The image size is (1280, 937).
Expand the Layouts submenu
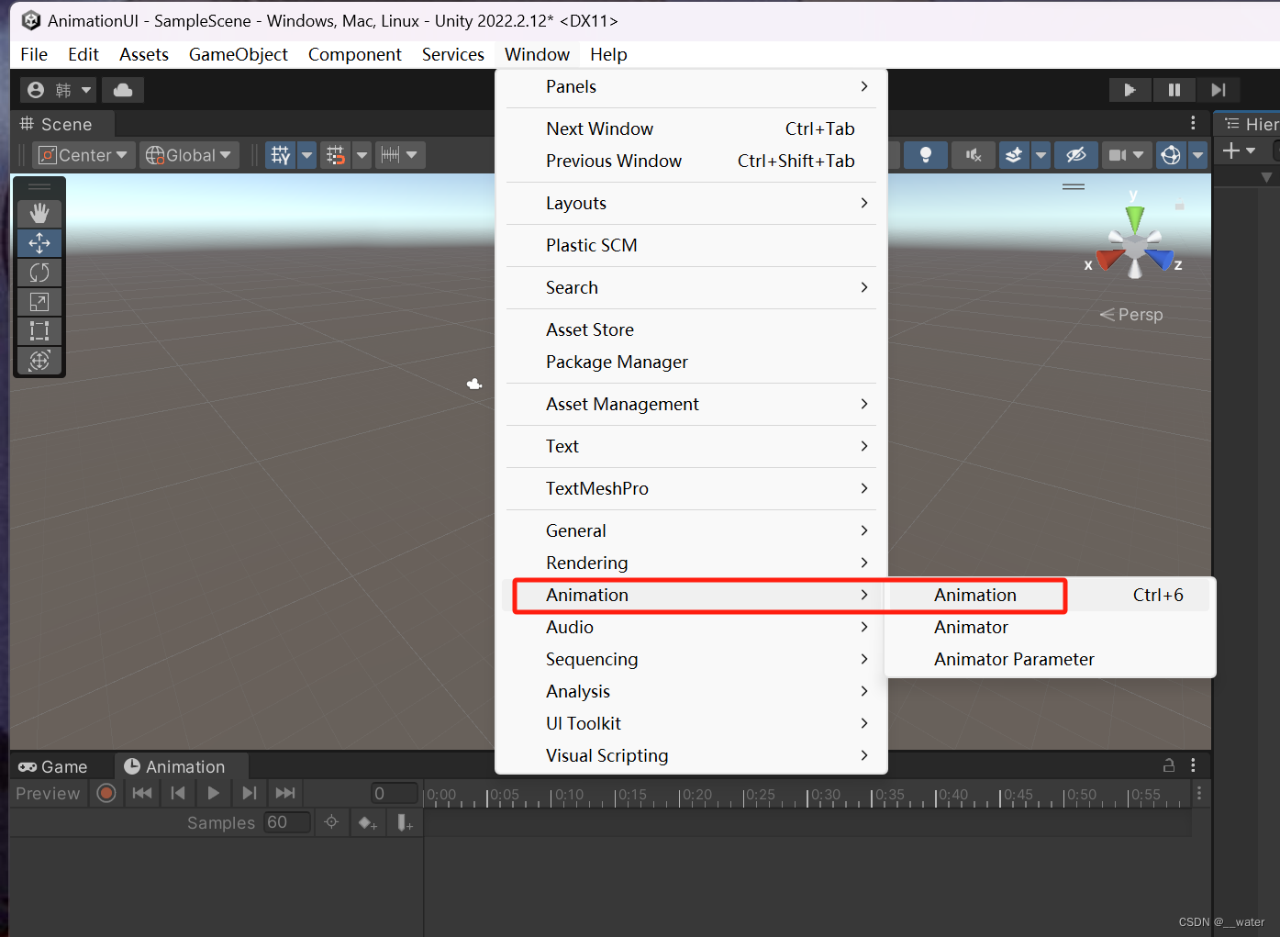(x=691, y=203)
